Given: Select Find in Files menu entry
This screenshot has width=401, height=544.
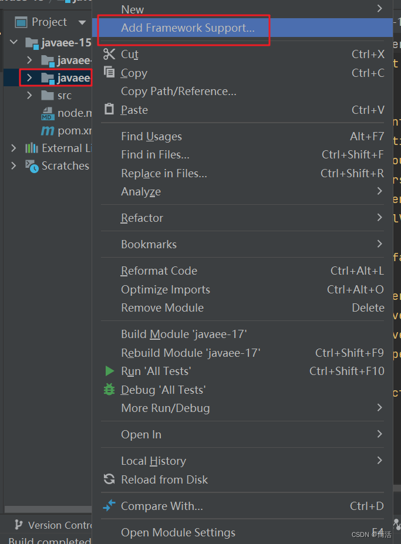Looking at the screenshot, I should coord(242,155).
